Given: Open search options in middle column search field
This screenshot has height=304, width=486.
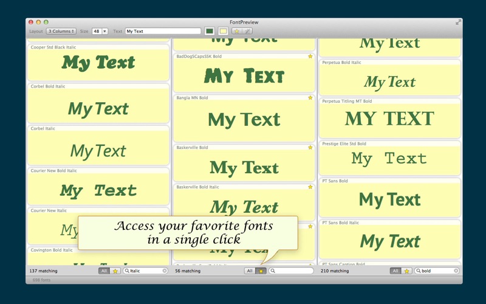Looking at the screenshot, I should point(273,271).
